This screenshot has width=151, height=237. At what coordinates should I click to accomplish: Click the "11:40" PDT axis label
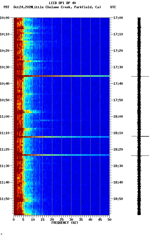tap(5, 182)
